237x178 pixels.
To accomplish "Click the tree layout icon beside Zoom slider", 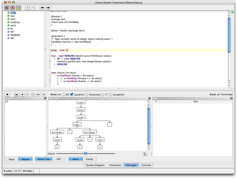I will (145, 154).
